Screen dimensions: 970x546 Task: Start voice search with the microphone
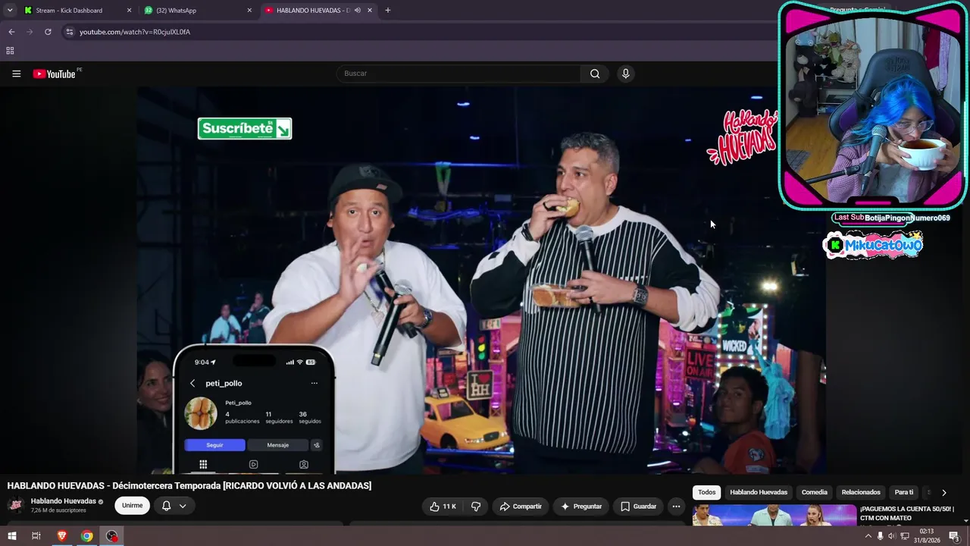625,74
